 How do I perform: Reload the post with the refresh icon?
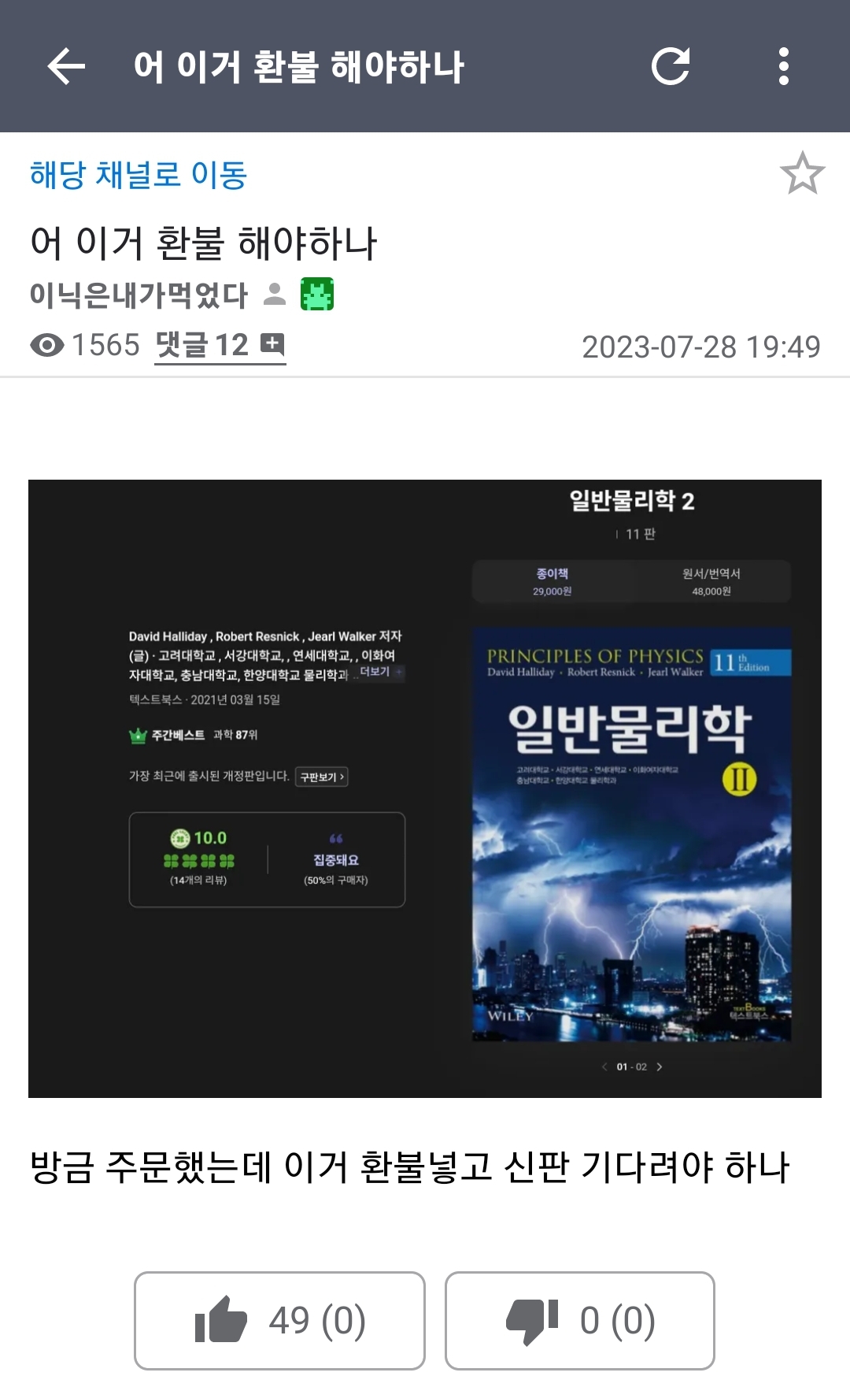[671, 66]
